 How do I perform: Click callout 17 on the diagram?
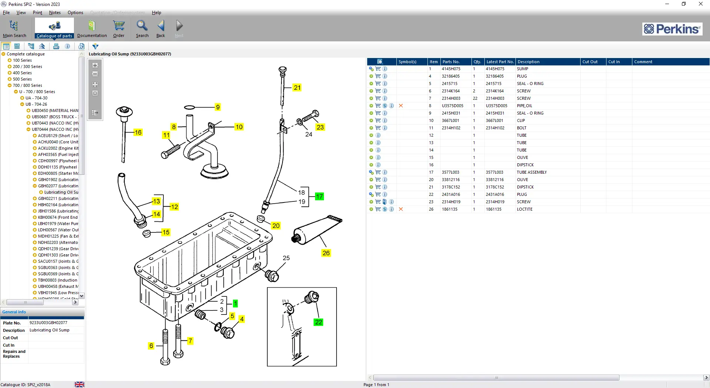coord(319,197)
